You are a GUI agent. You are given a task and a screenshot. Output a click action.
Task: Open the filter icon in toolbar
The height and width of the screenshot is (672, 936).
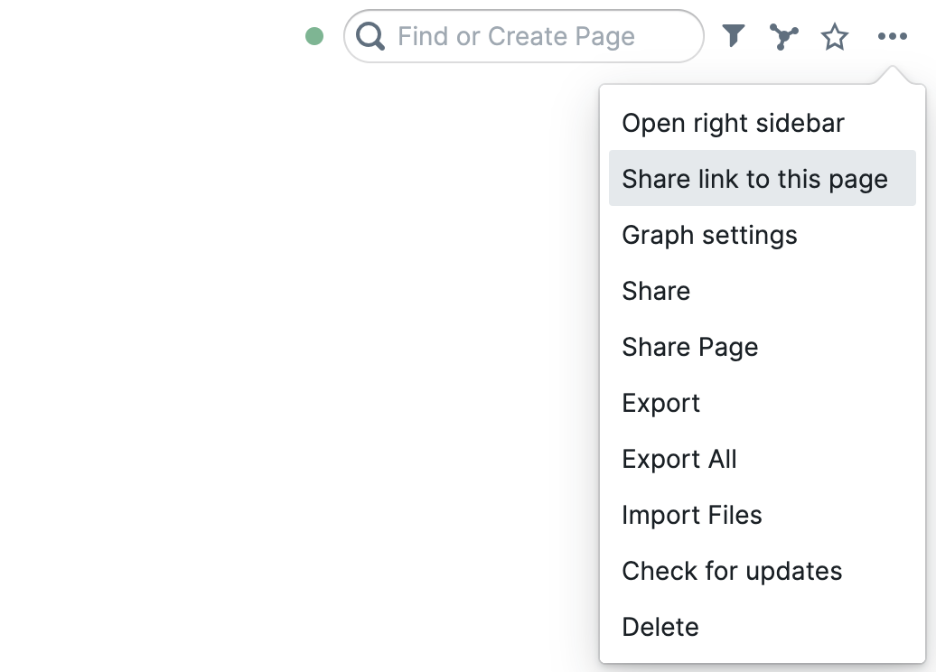click(734, 36)
